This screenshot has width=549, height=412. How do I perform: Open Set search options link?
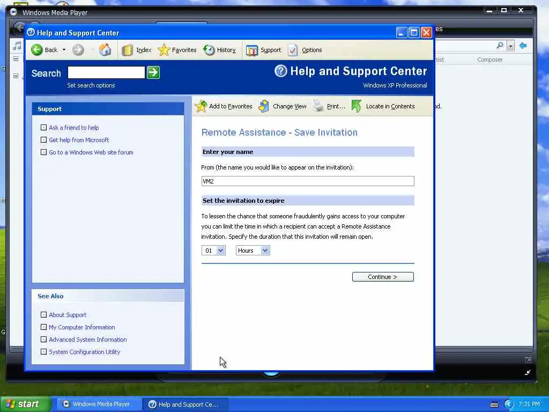coord(91,85)
